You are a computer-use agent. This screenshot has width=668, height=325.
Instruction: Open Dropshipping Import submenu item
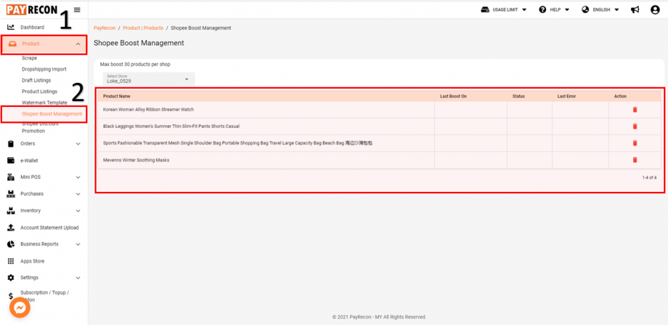(44, 69)
